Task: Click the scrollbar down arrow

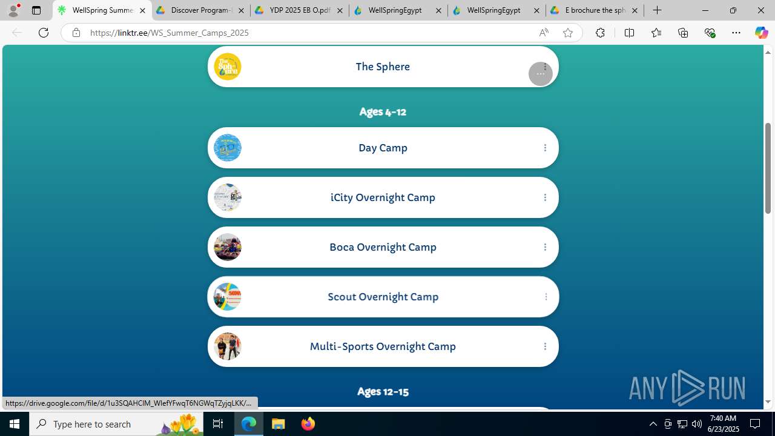Action: (x=768, y=402)
